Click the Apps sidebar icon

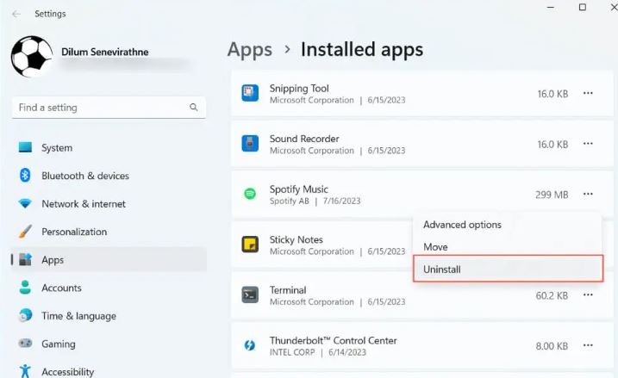pos(25,259)
